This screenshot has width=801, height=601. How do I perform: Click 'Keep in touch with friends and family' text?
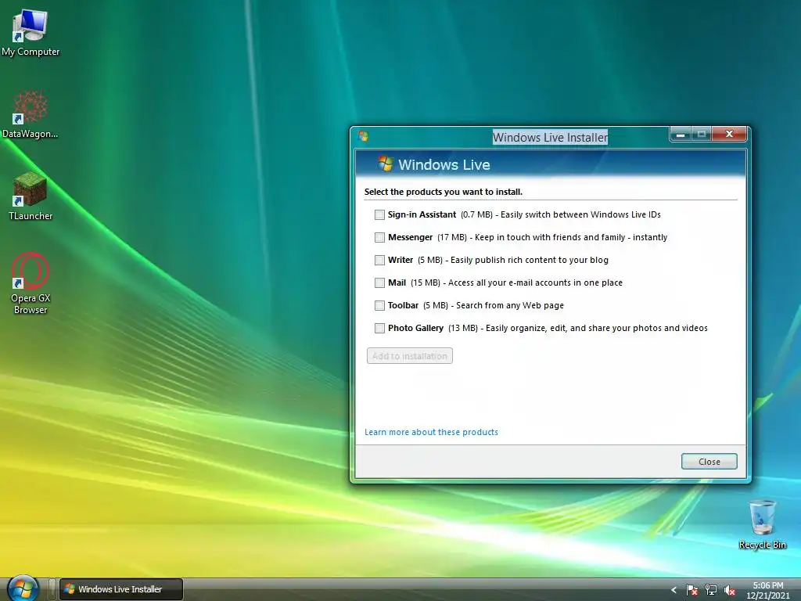pyautogui.click(x=550, y=237)
